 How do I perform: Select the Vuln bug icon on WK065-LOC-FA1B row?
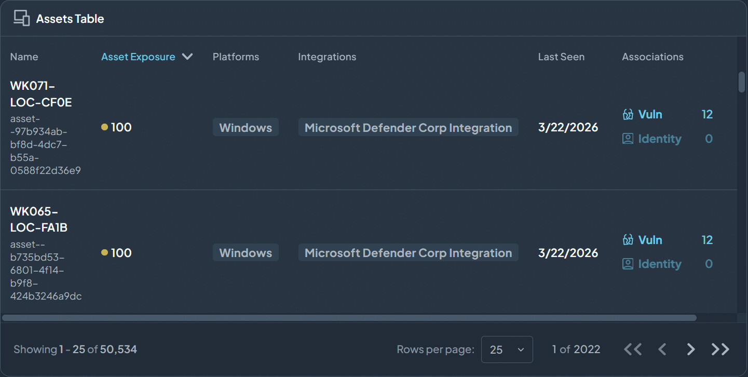628,240
